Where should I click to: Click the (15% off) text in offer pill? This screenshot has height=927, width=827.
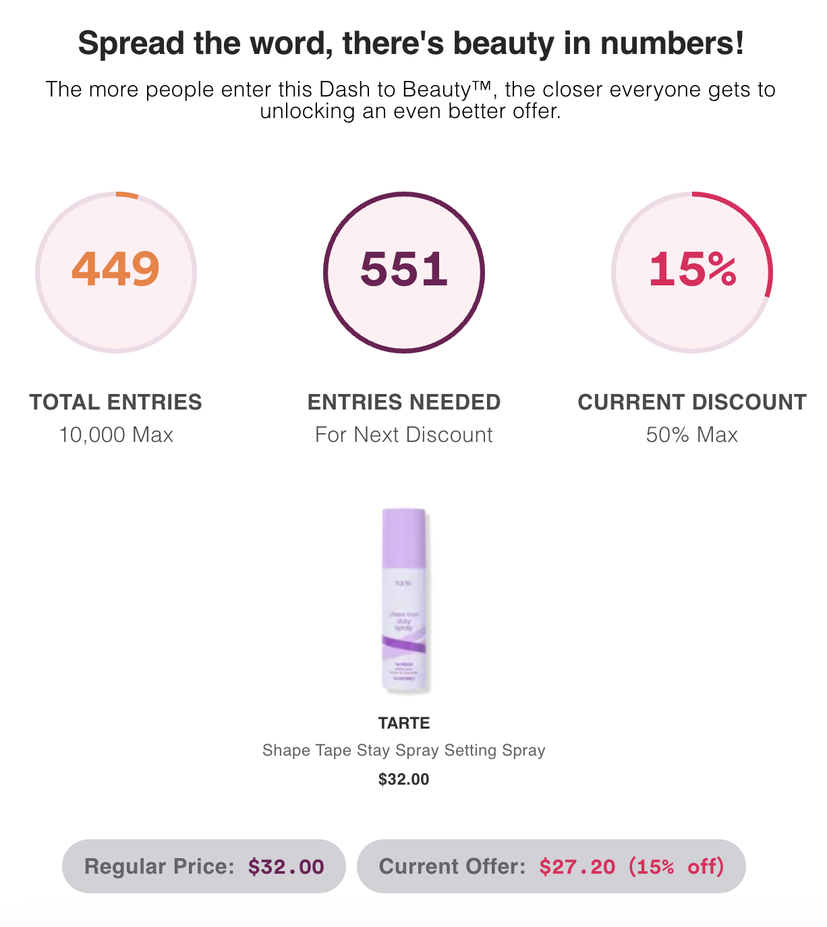coord(677,866)
